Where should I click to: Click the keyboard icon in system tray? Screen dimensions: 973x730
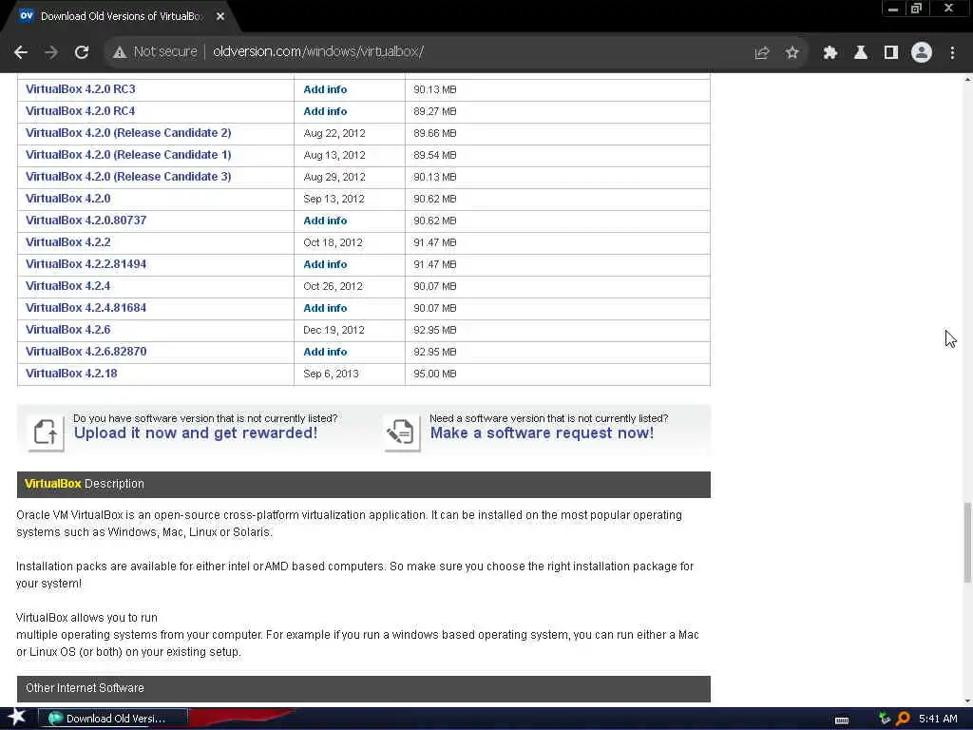tap(842, 720)
